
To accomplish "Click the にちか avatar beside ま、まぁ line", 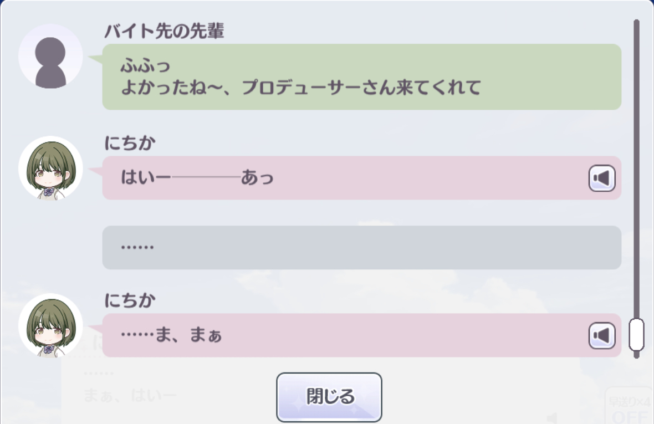I will 50,325.
